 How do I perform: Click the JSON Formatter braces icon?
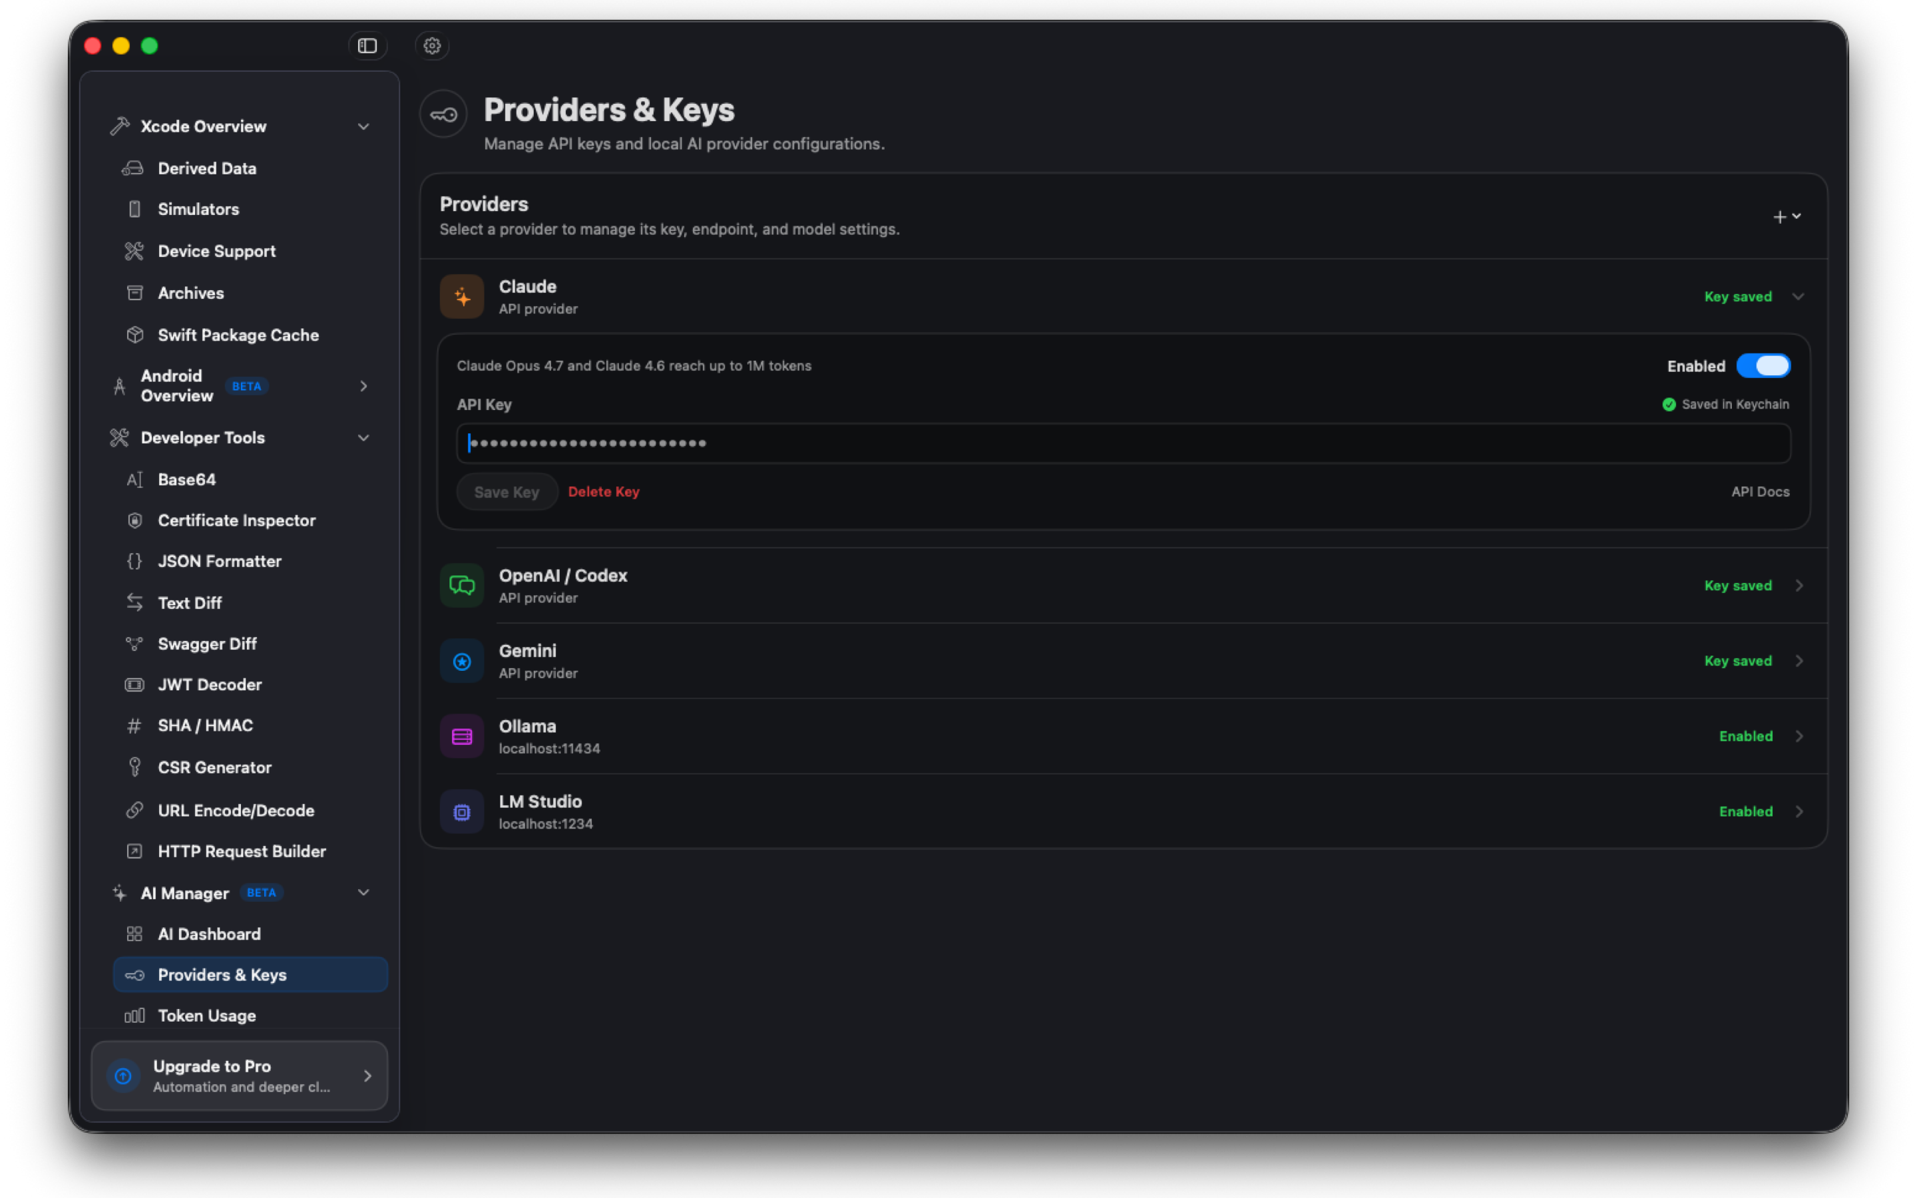134,561
